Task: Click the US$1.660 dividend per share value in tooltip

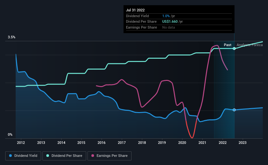Action: click(170, 22)
